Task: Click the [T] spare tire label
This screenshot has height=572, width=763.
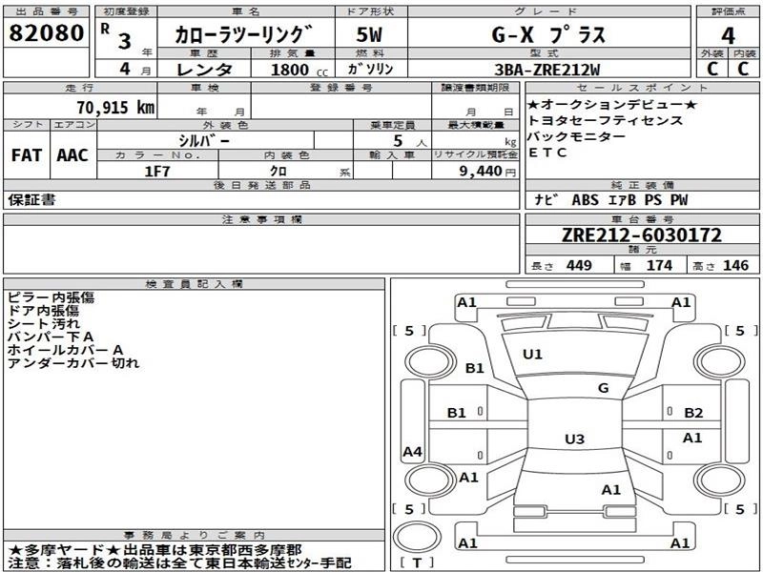Action: coord(417,562)
